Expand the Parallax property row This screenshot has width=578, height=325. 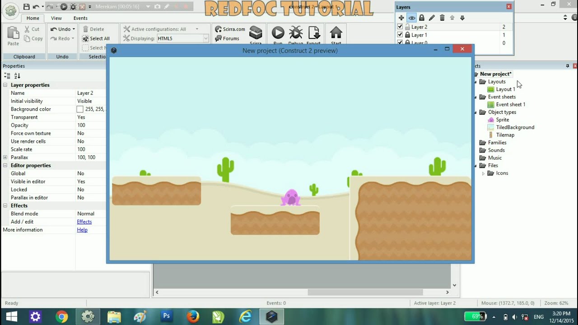tap(5, 158)
